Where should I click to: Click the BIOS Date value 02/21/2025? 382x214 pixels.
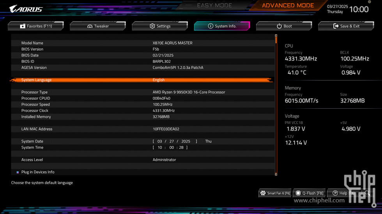click(x=163, y=55)
